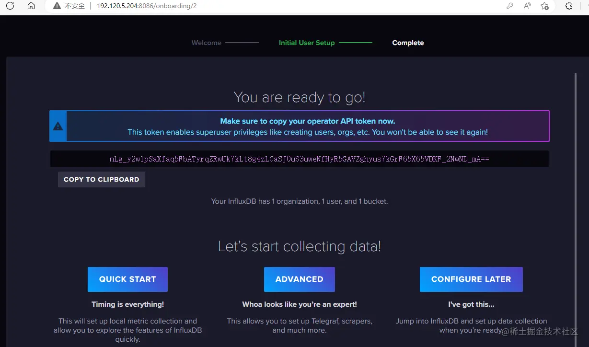This screenshot has width=589, height=347.
Task: Click the superuser privileges warning text line
Action: tap(308, 132)
